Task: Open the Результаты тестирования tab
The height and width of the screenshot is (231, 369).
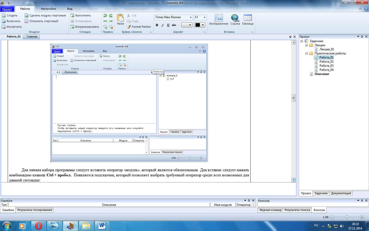Action: point(35,210)
